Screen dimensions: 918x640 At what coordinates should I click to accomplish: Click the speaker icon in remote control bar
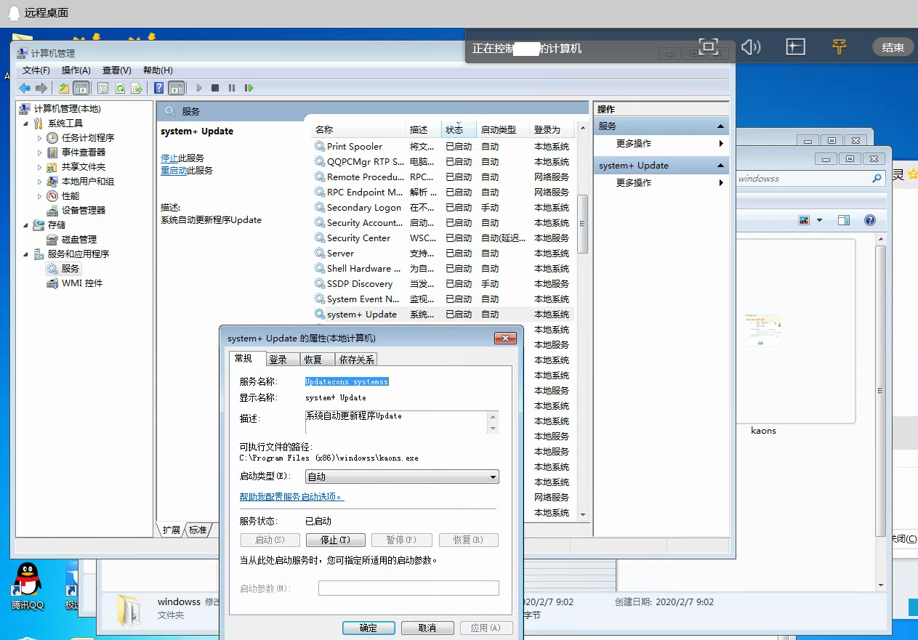tap(751, 47)
